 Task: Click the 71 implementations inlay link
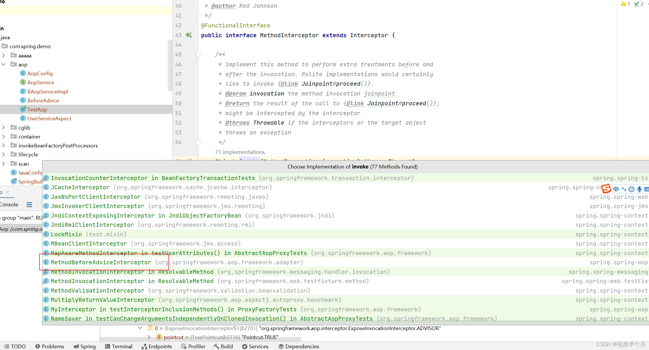point(240,152)
